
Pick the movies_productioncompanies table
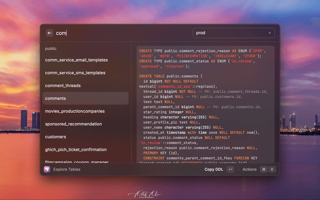(x=74, y=111)
